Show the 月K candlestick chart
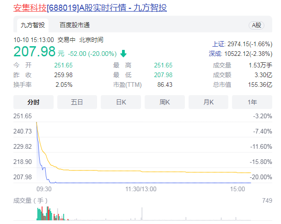 tap(208, 102)
